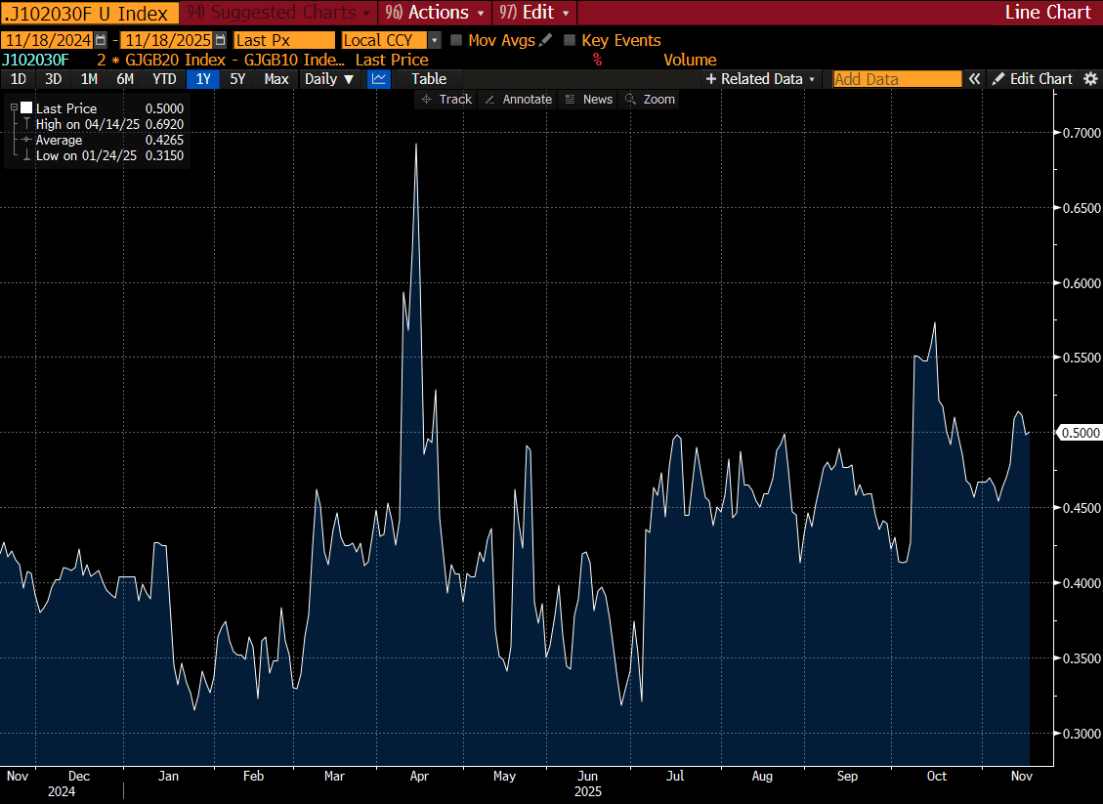Open the end date calendar picker
Image resolution: width=1103 pixels, height=804 pixels.
(220, 40)
